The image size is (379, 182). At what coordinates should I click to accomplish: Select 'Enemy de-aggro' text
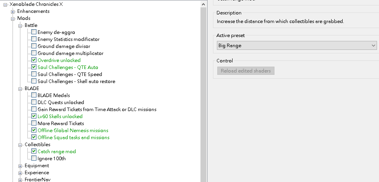56,32
